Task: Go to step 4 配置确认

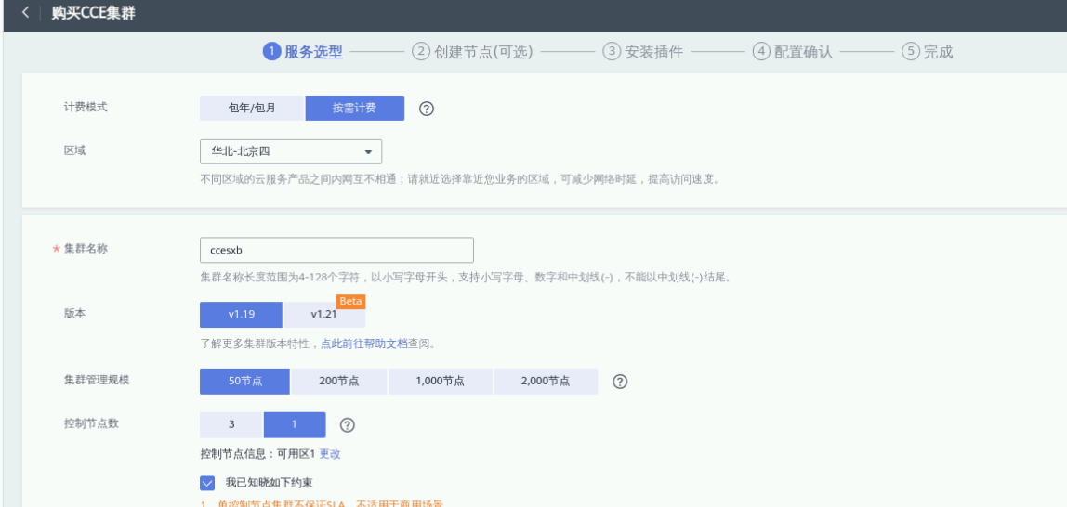Action: (792, 52)
